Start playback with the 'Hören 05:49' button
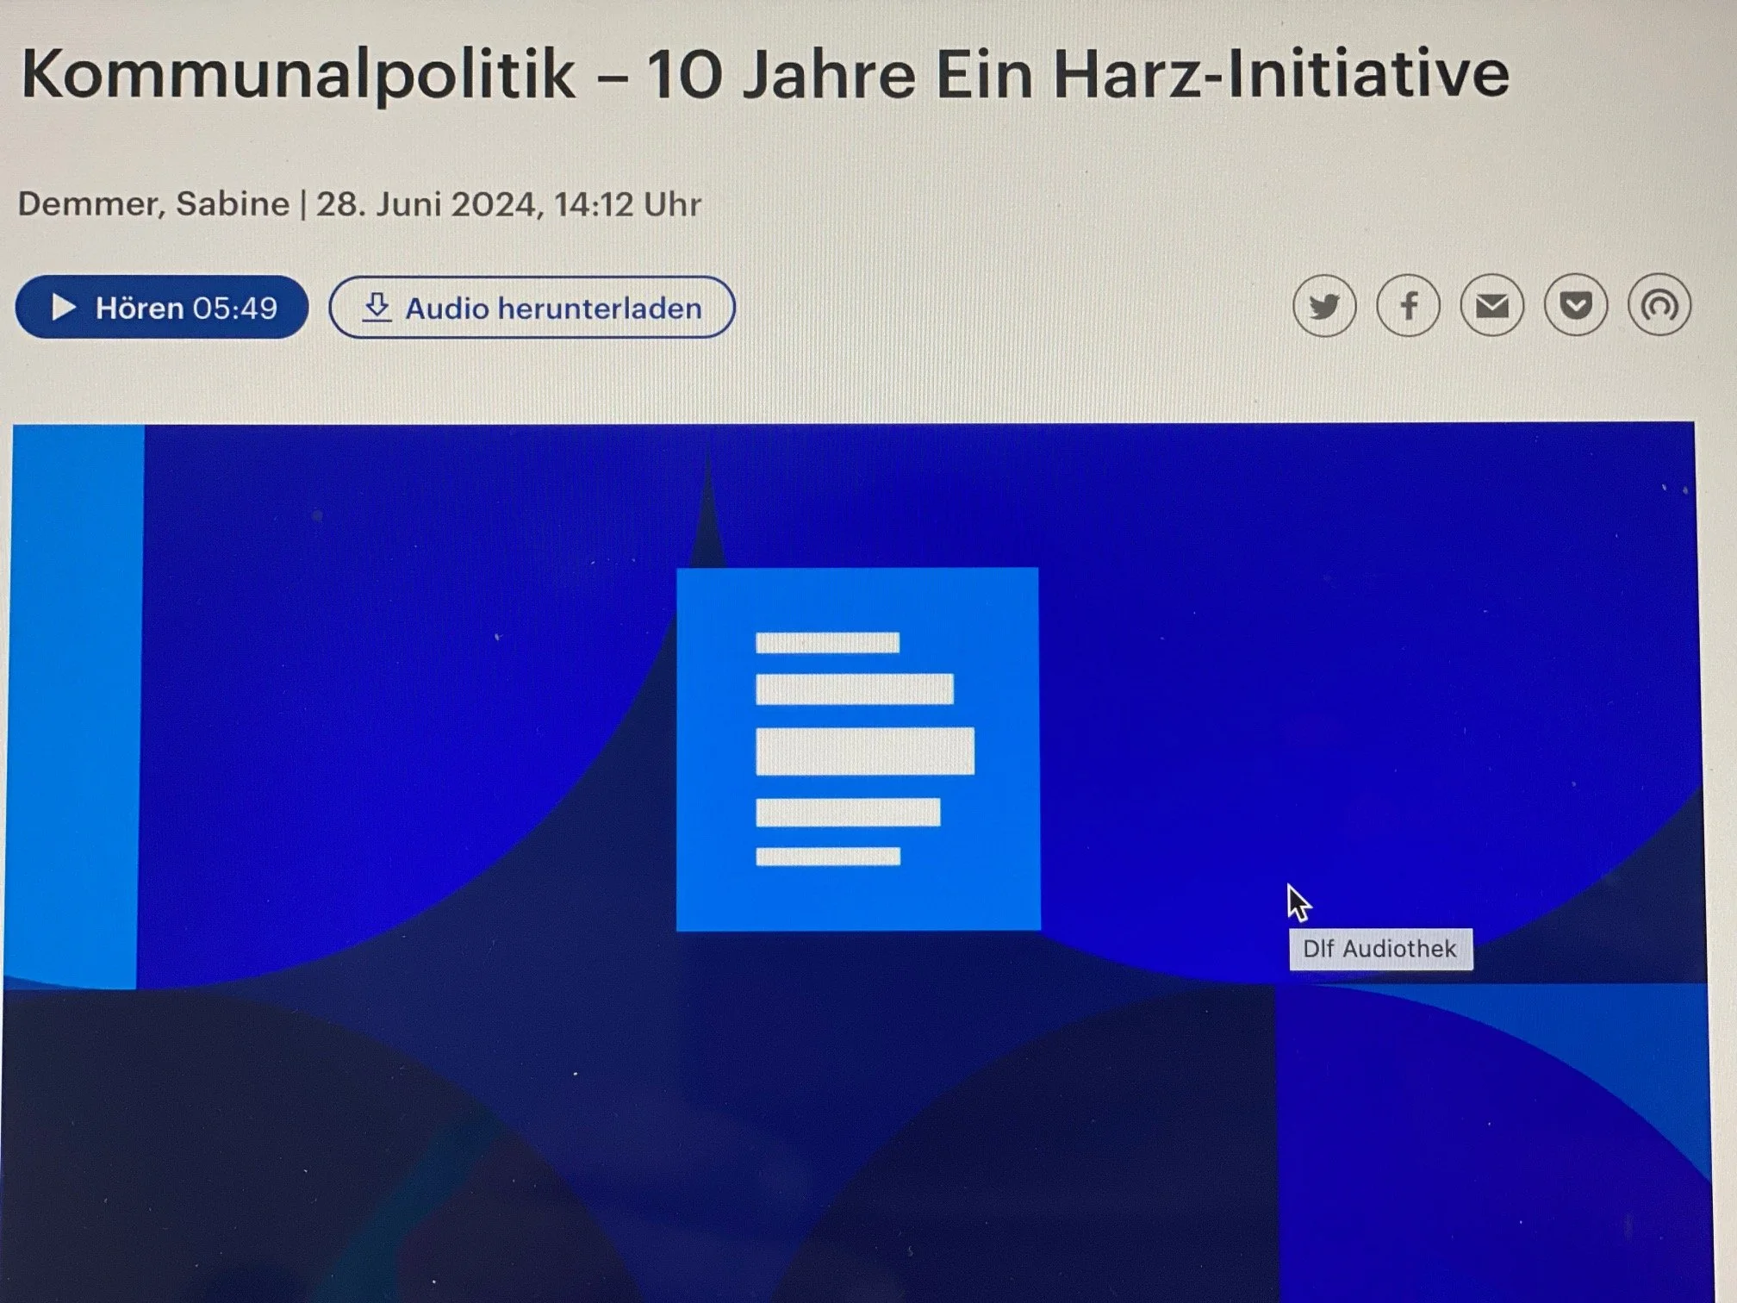Image resolution: width=1737 pixels, height=1303 pixels. (x=162, y=308)
